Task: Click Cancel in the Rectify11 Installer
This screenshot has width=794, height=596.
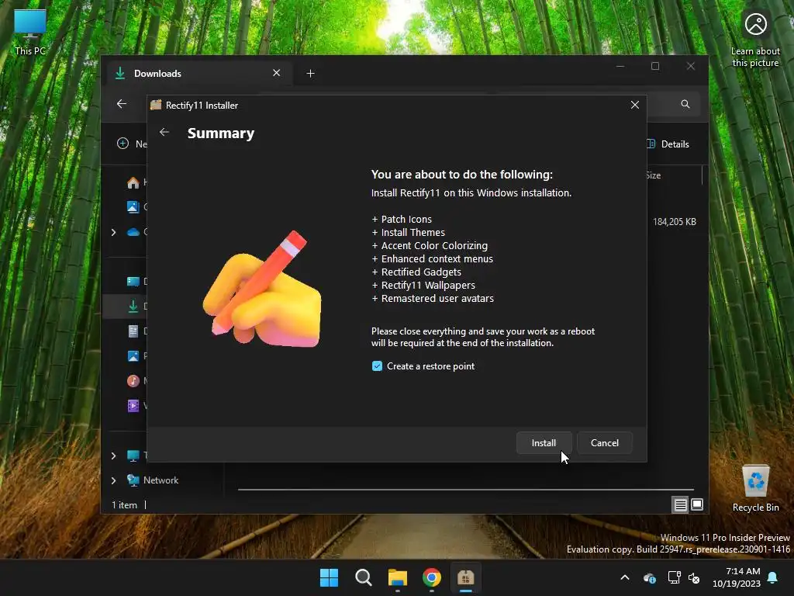Action: [605, 443]
